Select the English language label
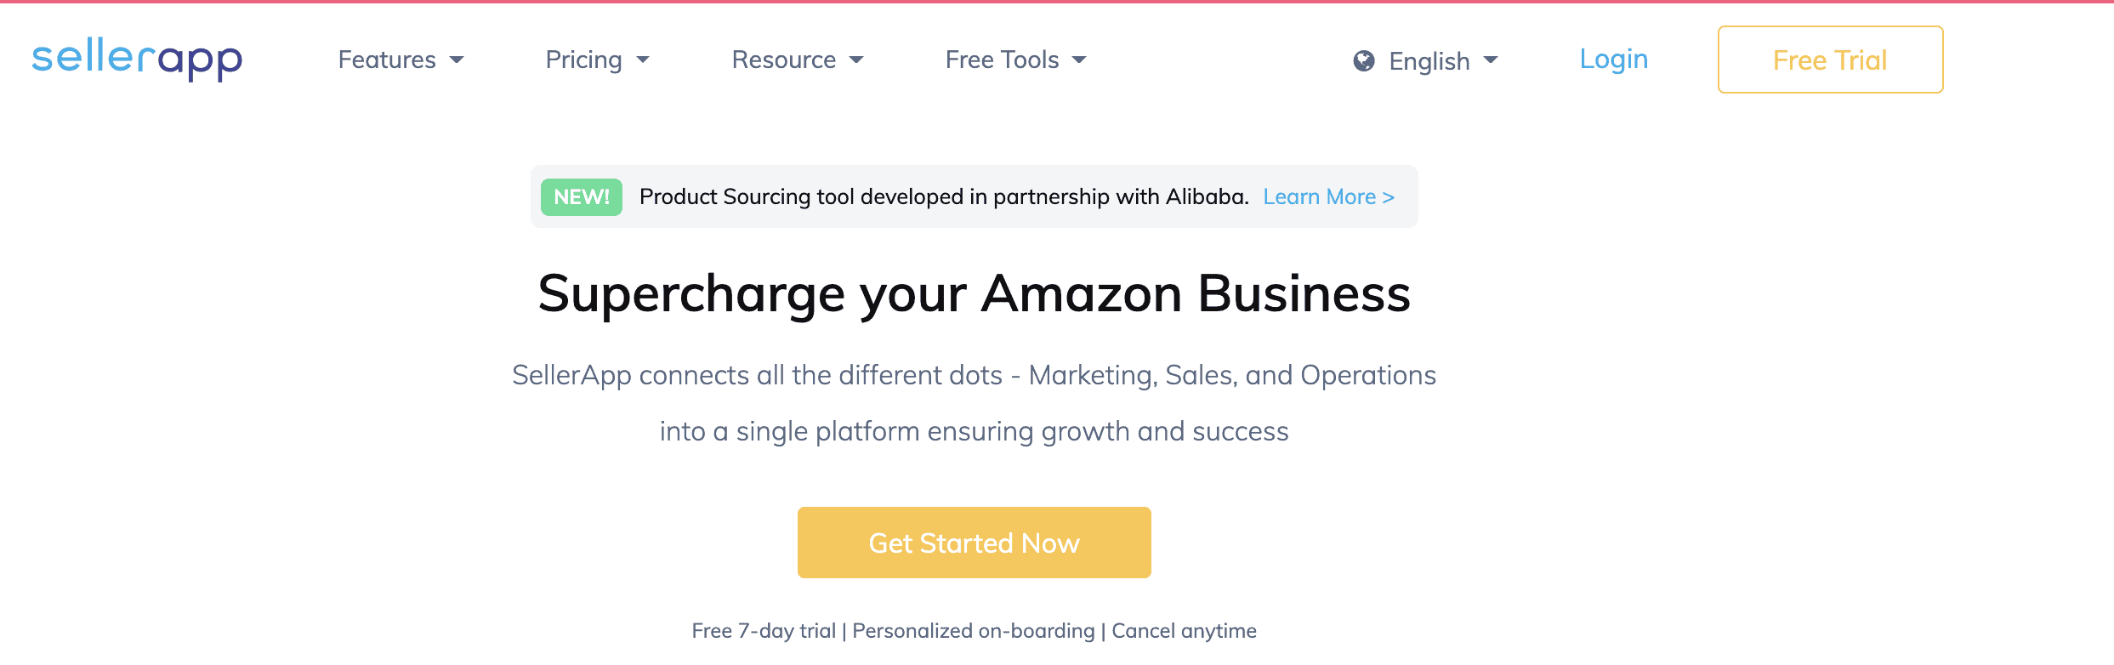Viewport: 2114px width, 665px height. [1429, 61]
